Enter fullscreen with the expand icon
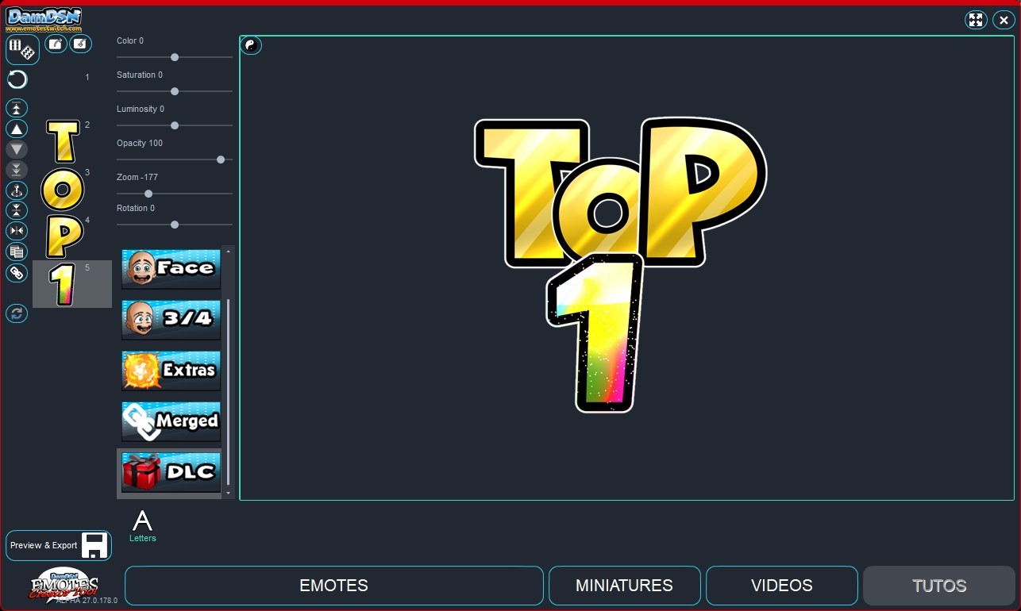 (976, 19)
